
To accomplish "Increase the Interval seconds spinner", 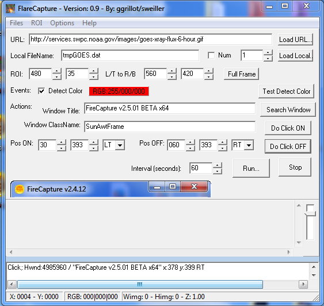I will tap(218, 166).
